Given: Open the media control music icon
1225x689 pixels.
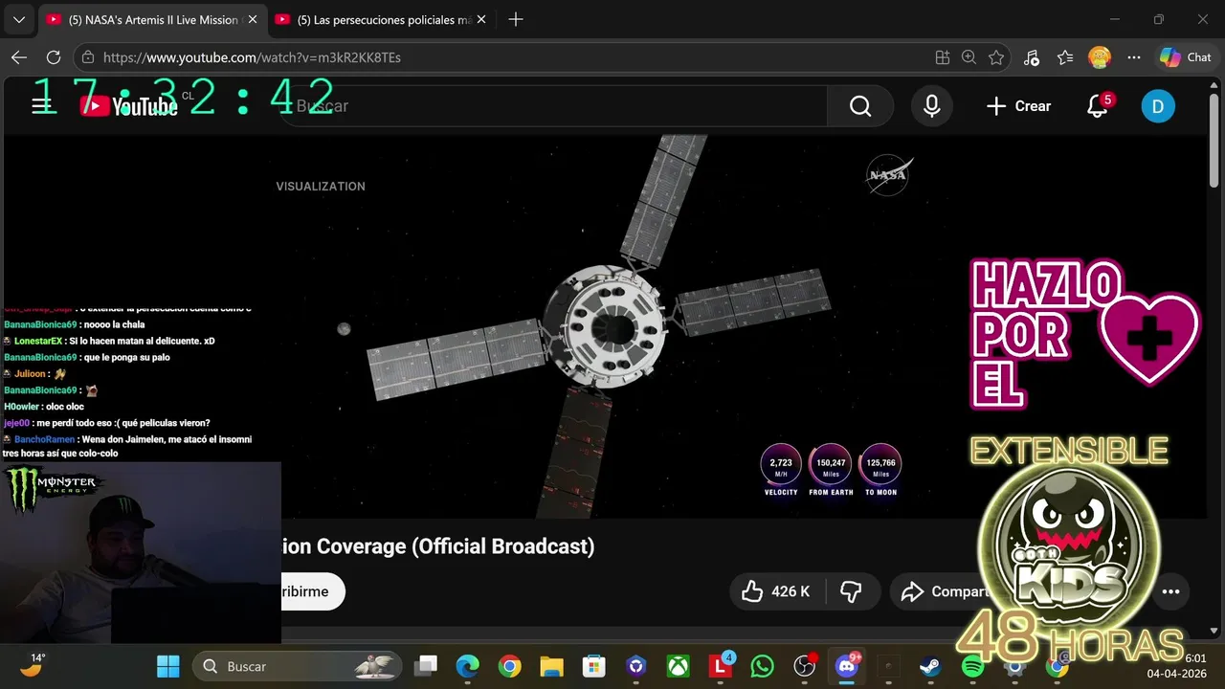Looking at the screenshot, I should point(1031,57).
